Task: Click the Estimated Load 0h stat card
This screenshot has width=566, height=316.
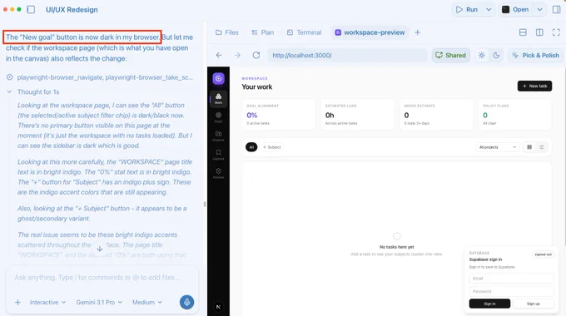Action: coord(358,115)
